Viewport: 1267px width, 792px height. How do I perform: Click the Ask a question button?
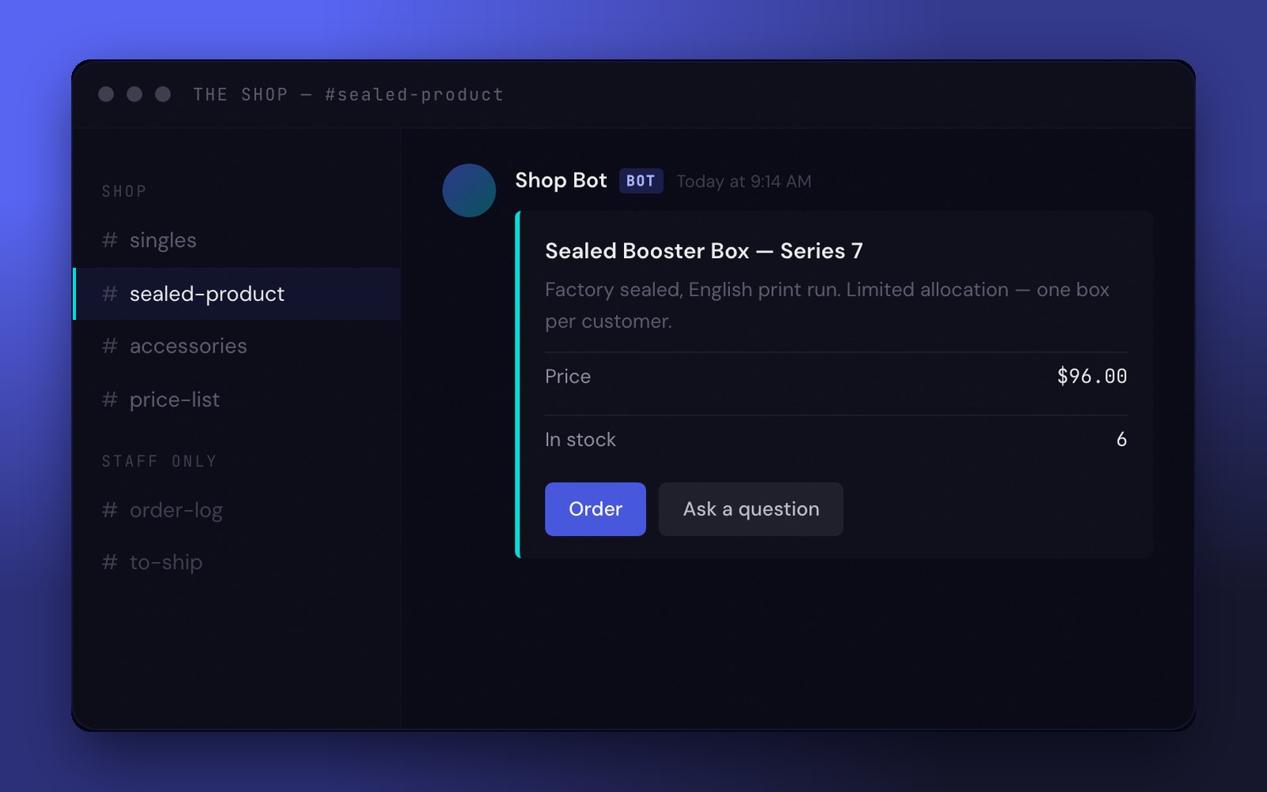(x=751, y=509)
